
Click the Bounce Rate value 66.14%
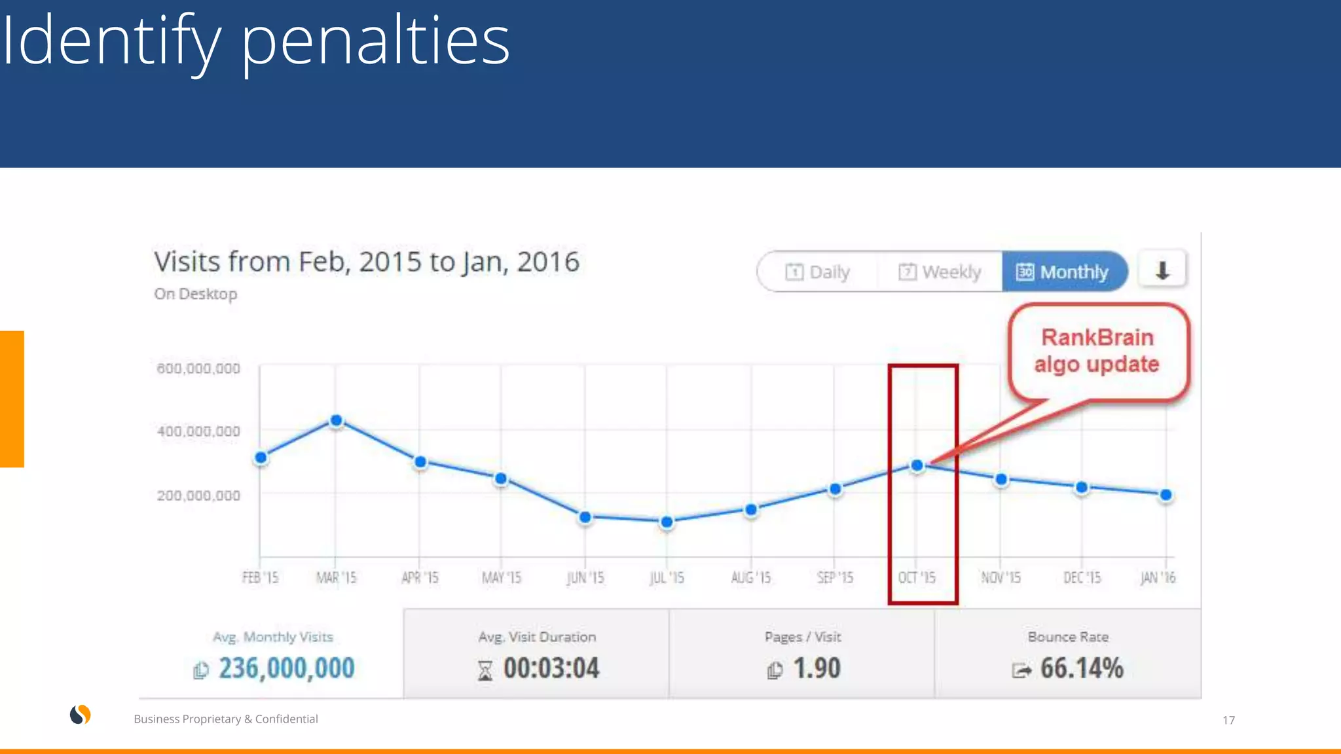1082,668
